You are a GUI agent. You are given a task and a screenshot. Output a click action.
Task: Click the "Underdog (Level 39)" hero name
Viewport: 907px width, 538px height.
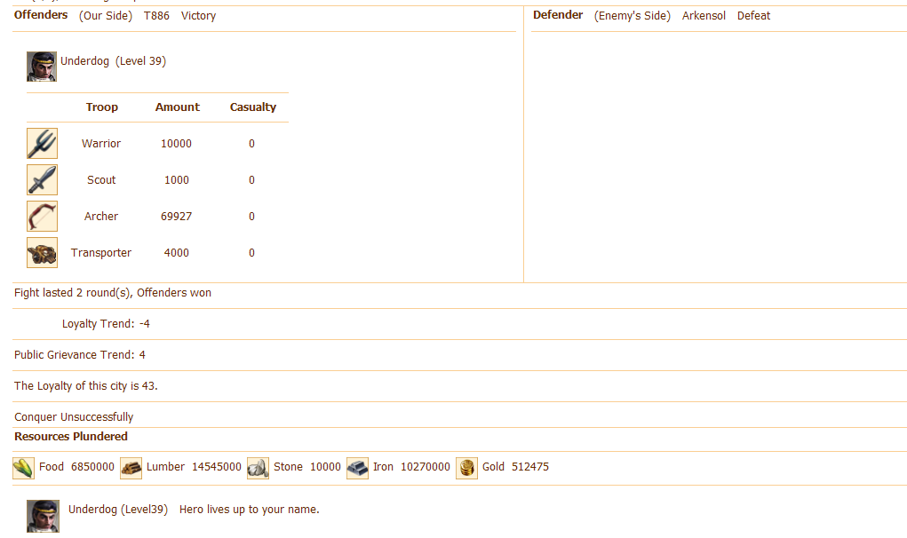(x=113, y=61)
